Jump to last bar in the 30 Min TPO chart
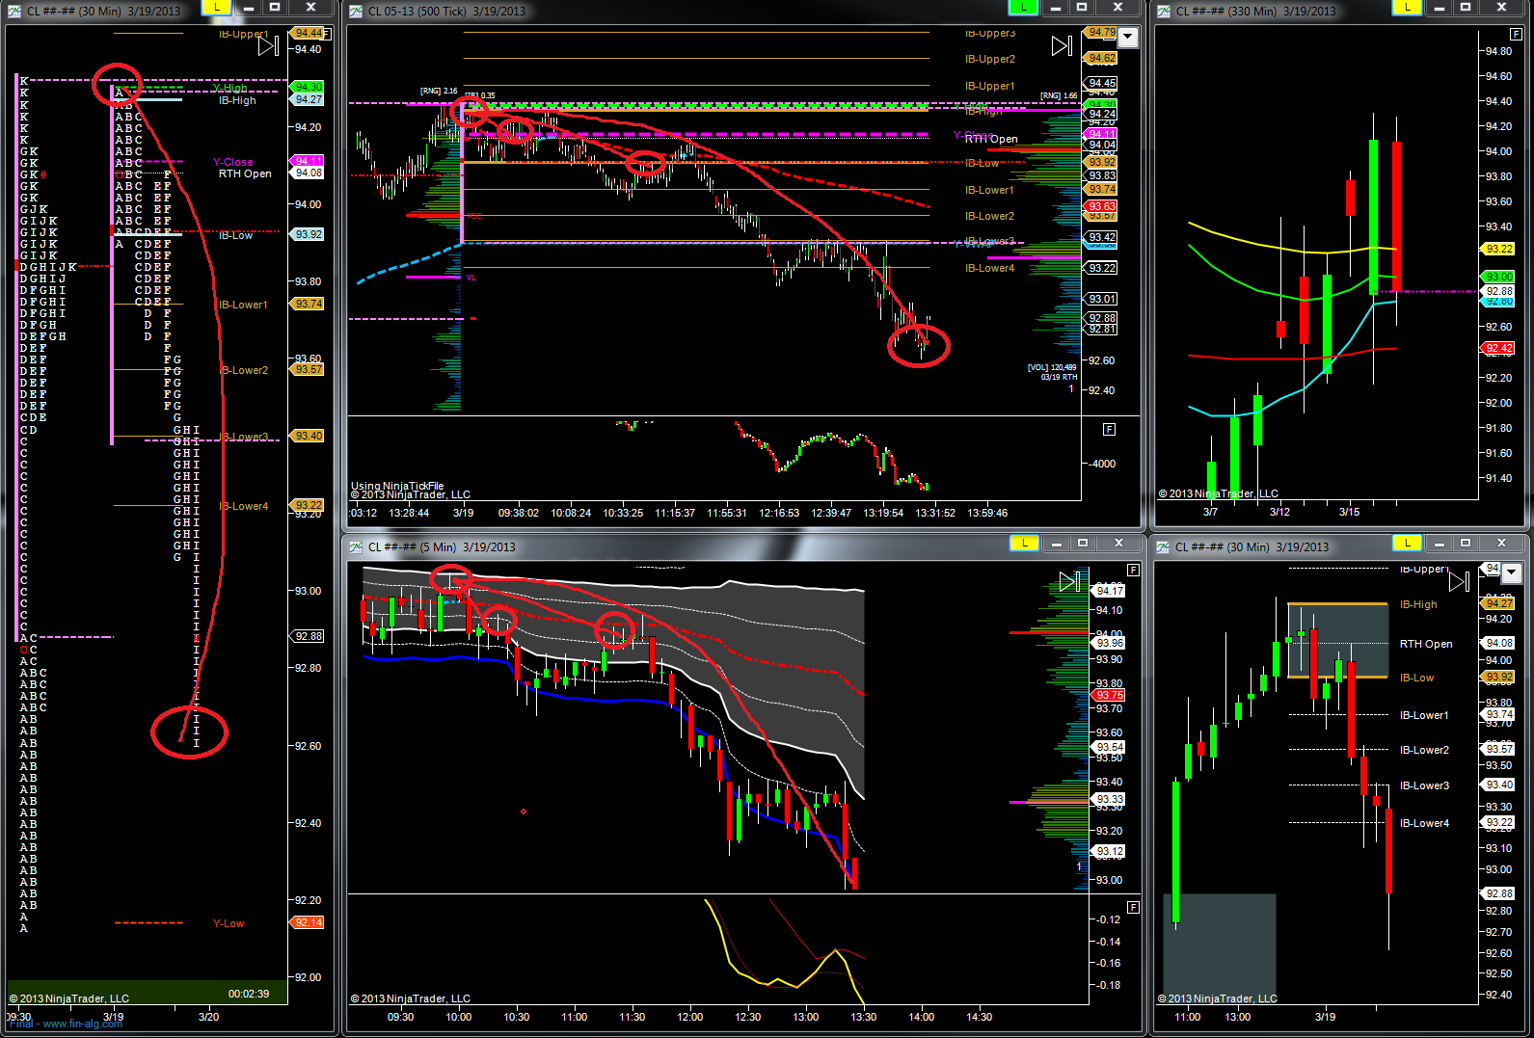 pyautogui.click(x=268, y=45)
